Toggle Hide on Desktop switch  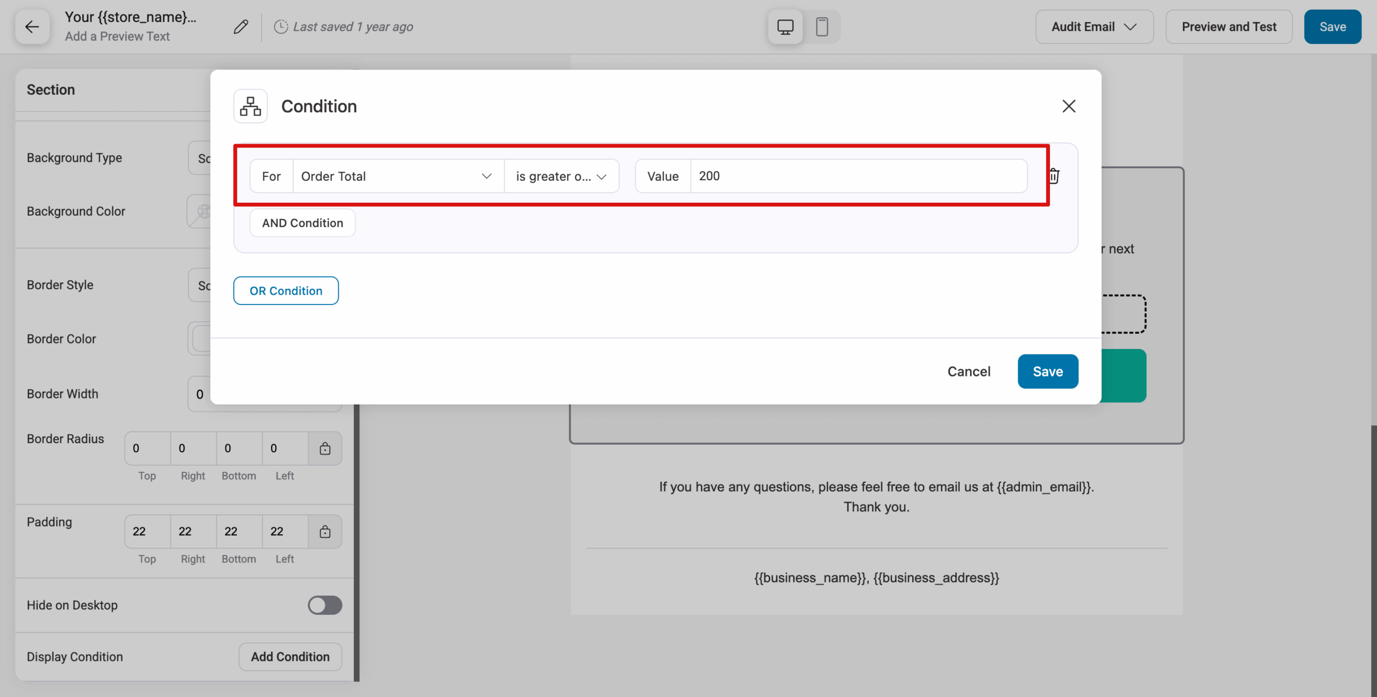tap(325, 605)
